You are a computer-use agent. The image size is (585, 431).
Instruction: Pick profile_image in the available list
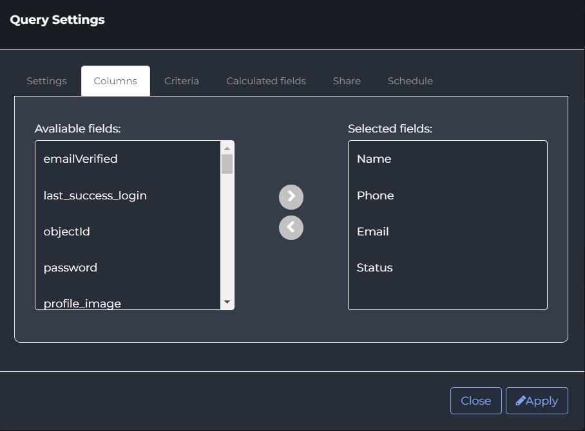pos(128,303)
